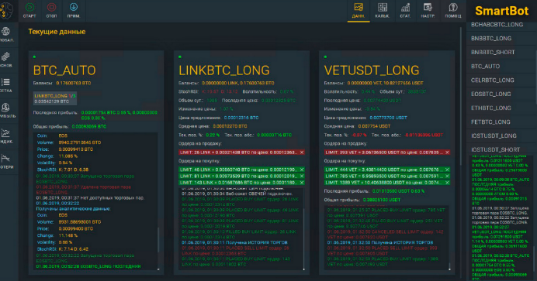The width and height of the screenshot is (537, 281).
Task: Click the LINKBTC_LONG card title
Action: (x=224, y=70)
